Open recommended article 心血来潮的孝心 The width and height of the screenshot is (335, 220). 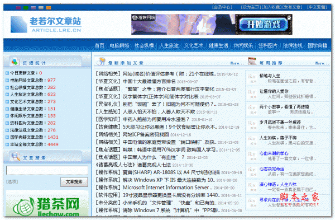coord(274,153)
